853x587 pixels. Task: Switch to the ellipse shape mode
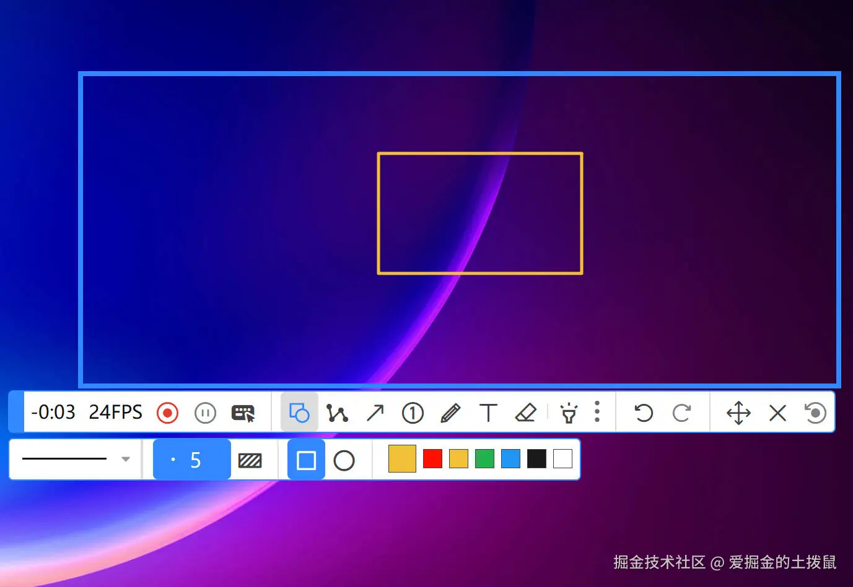tap(344, 460)
